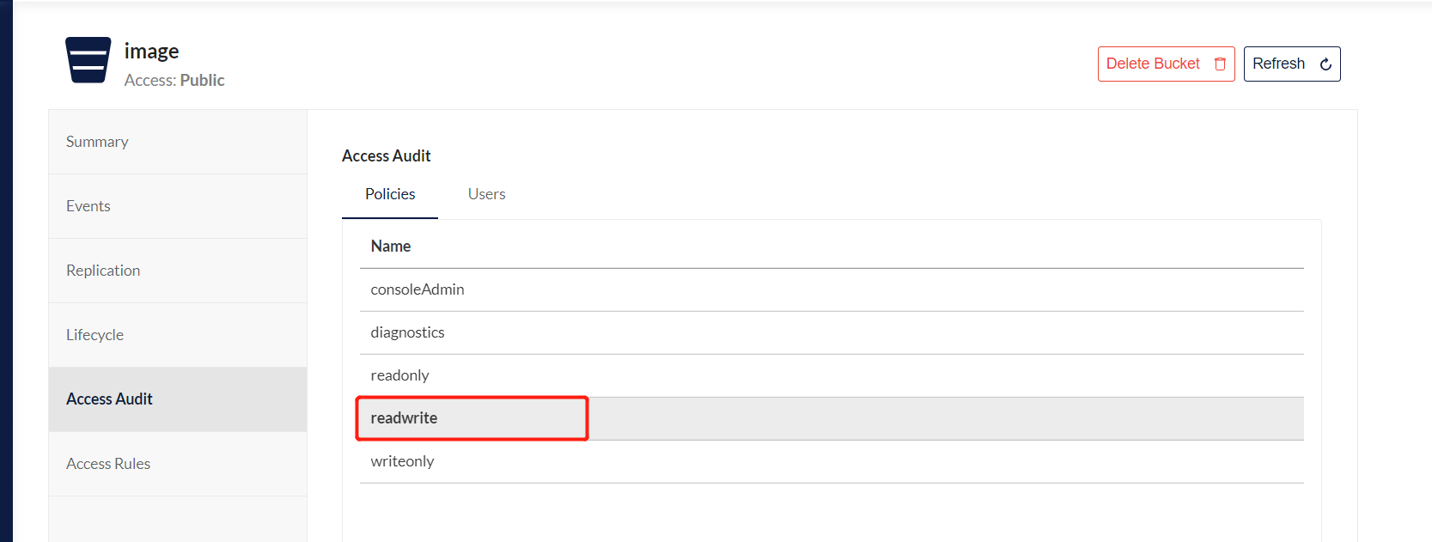
Task: Click the Name column header
Action: point(391,247)
